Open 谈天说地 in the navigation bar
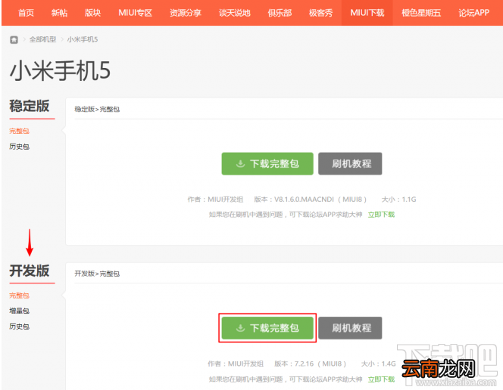Image resolution: width=503 pixels, height=390 pixels. pyautogui.click(x=235, y=13)
